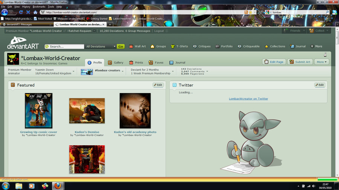The width and height of the screenshot is (339, 190).
Task: Open Collections in the site navigation
Action: tap(275, 46)
